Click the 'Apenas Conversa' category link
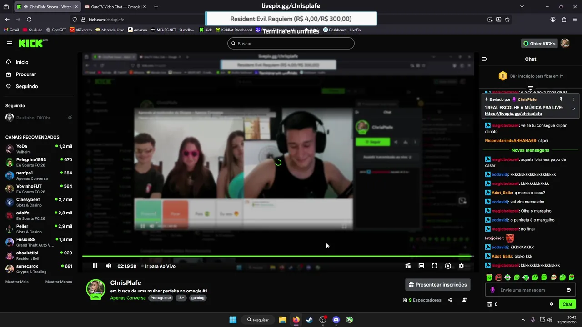 coord(128,298)
